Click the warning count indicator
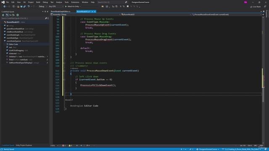This screenshot has height=151, width=269. (70, 146)
